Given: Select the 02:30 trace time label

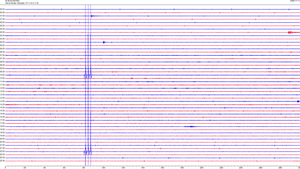Looking at the screenshot, I should tap(2, 26).
